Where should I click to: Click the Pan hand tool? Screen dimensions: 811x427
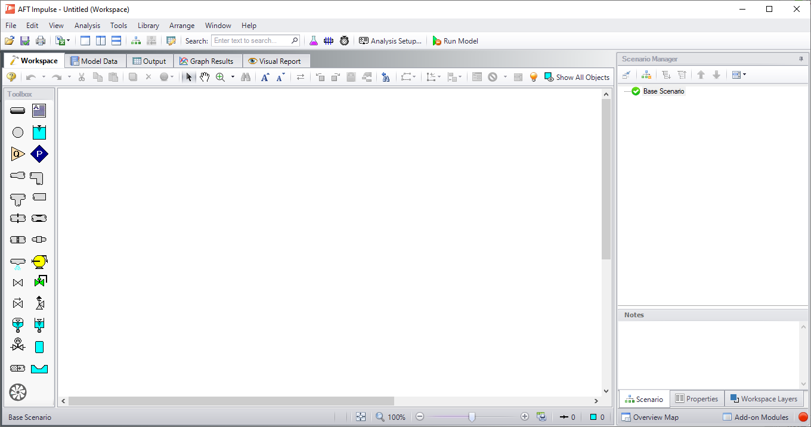click(x=205, y=77)
